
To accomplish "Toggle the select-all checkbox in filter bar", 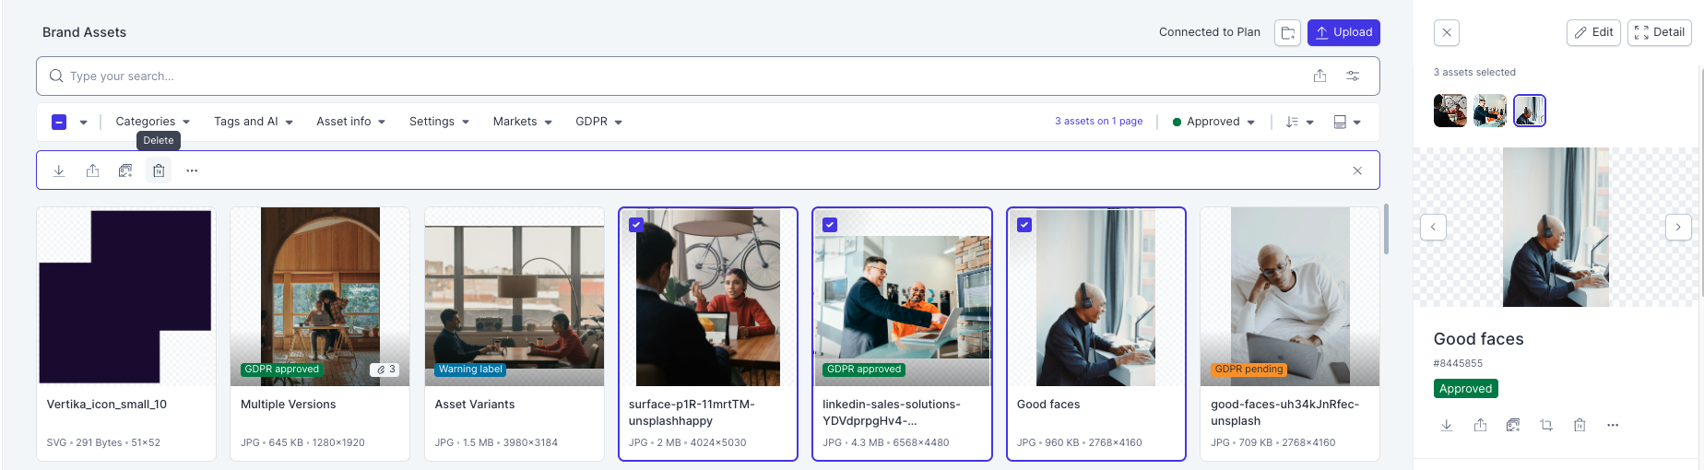I will 59,122.
